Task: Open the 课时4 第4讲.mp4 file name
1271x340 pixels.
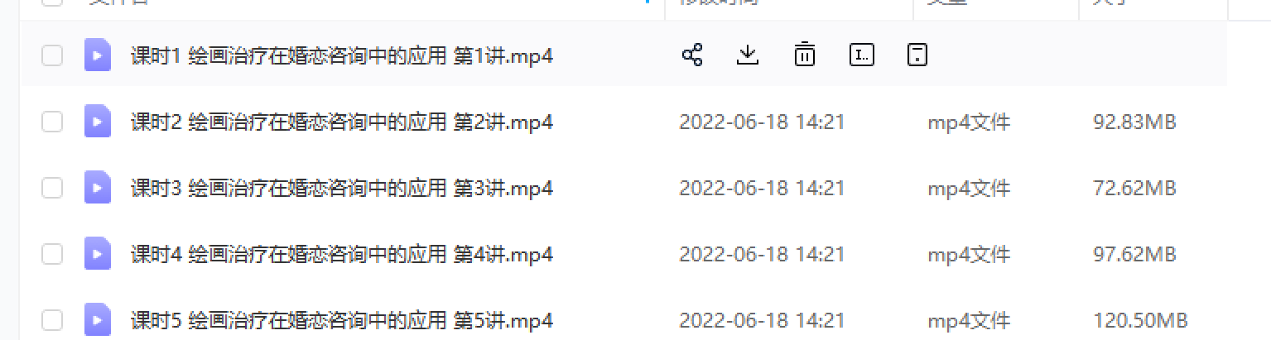Action: pyautogui.click(x=342, y=254)
